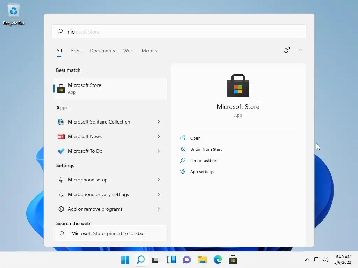This screenshot has width=358, height=268.
Task: Click the network tray icon
Action: pos(317,260)
